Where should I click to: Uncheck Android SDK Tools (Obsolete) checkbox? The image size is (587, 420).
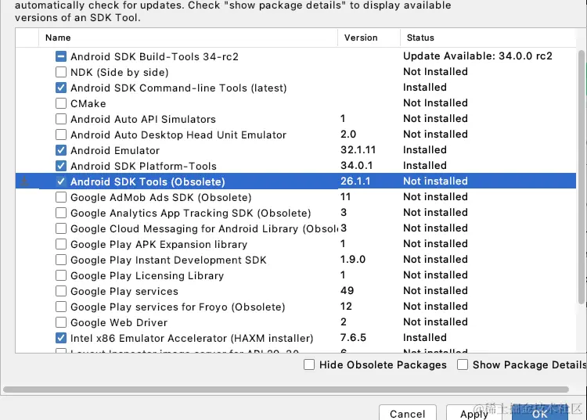pos(60,181)
